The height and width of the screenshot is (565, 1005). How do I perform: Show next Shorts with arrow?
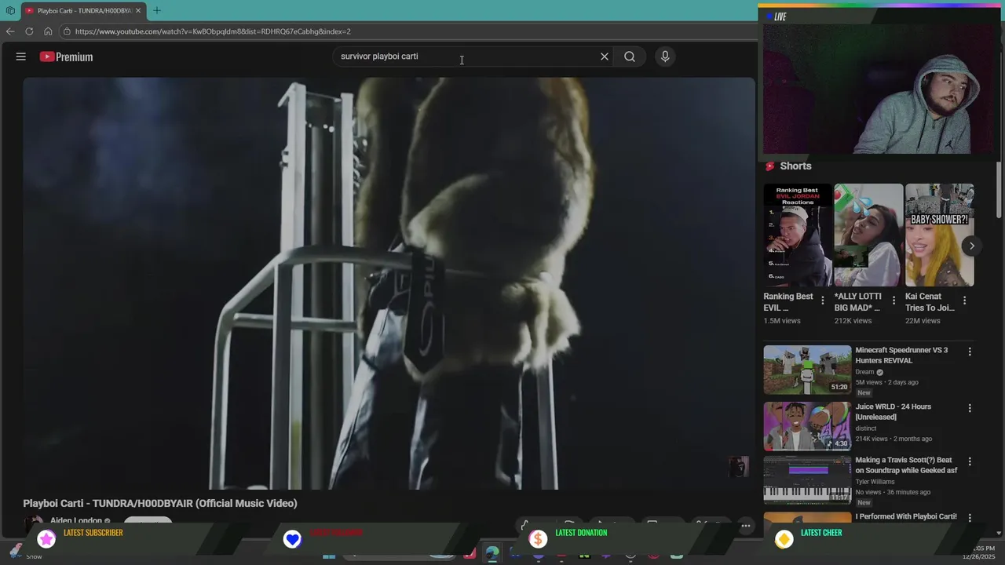pos(971,246)
